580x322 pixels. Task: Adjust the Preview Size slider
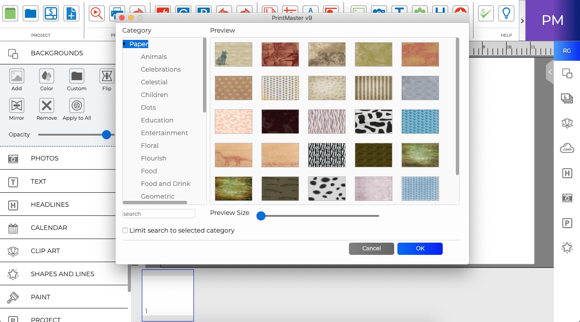tap(261, 216)
